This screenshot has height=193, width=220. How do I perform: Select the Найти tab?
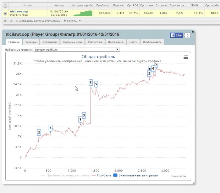(133, 42)
